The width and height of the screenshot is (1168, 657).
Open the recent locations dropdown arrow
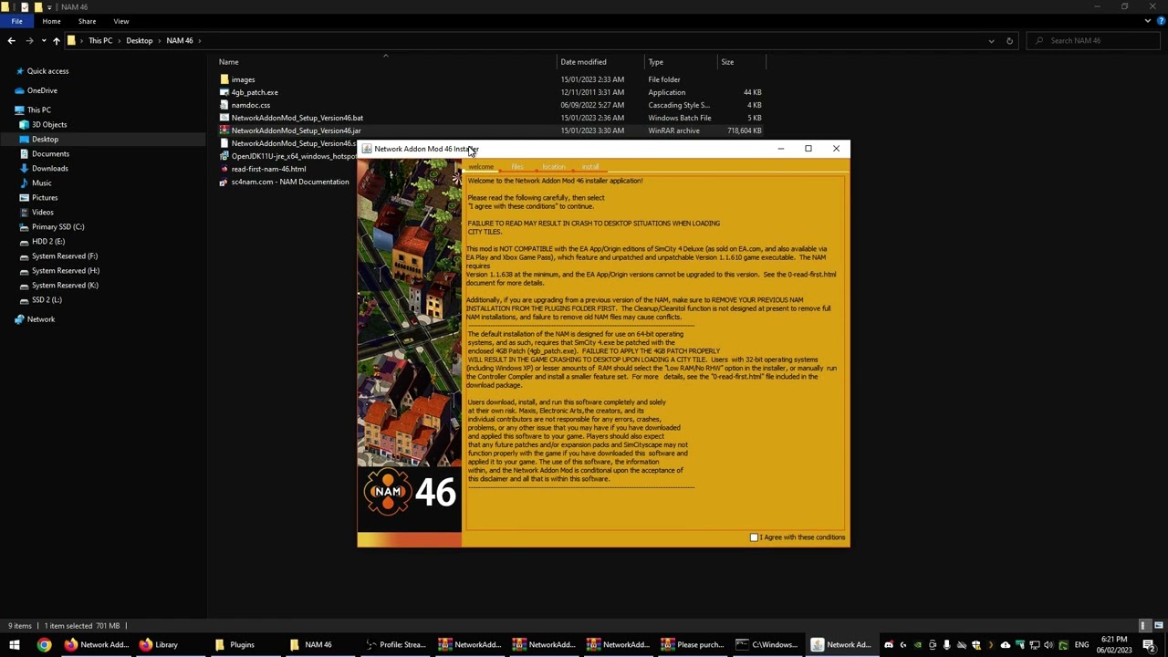point(43,41)
